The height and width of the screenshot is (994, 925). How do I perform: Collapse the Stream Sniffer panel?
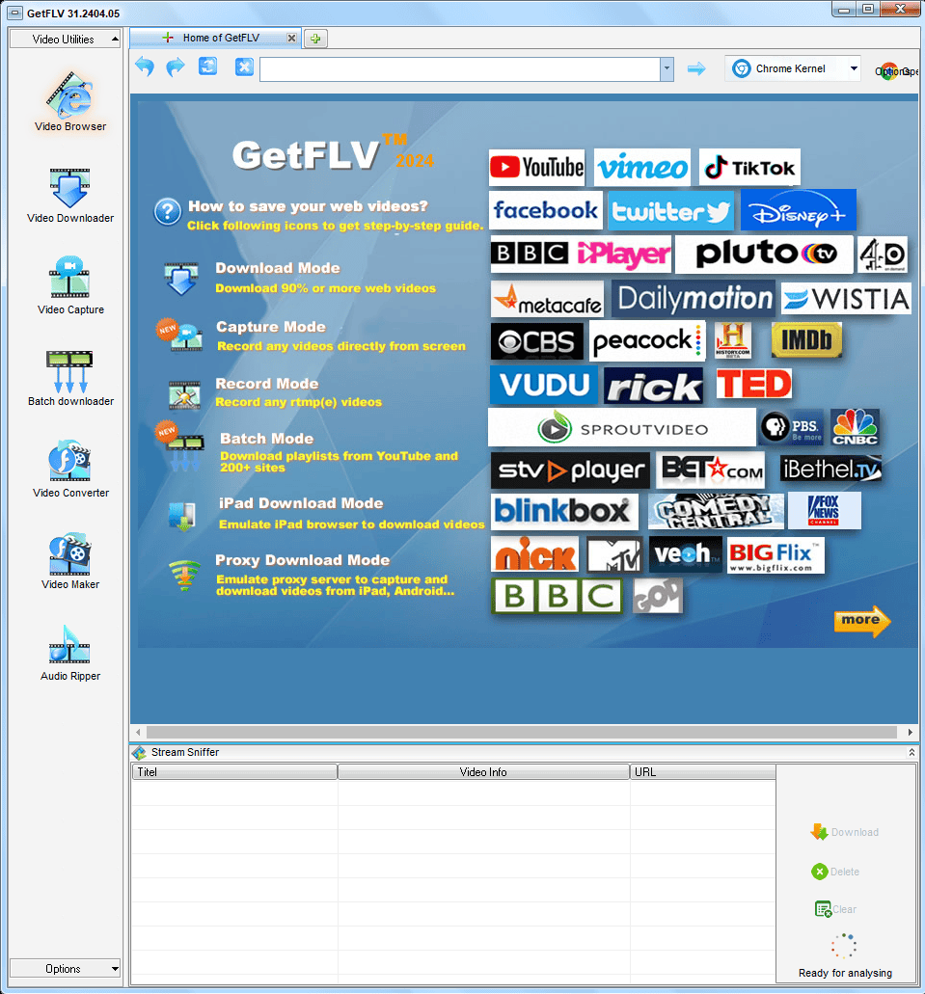click(911, 752)
